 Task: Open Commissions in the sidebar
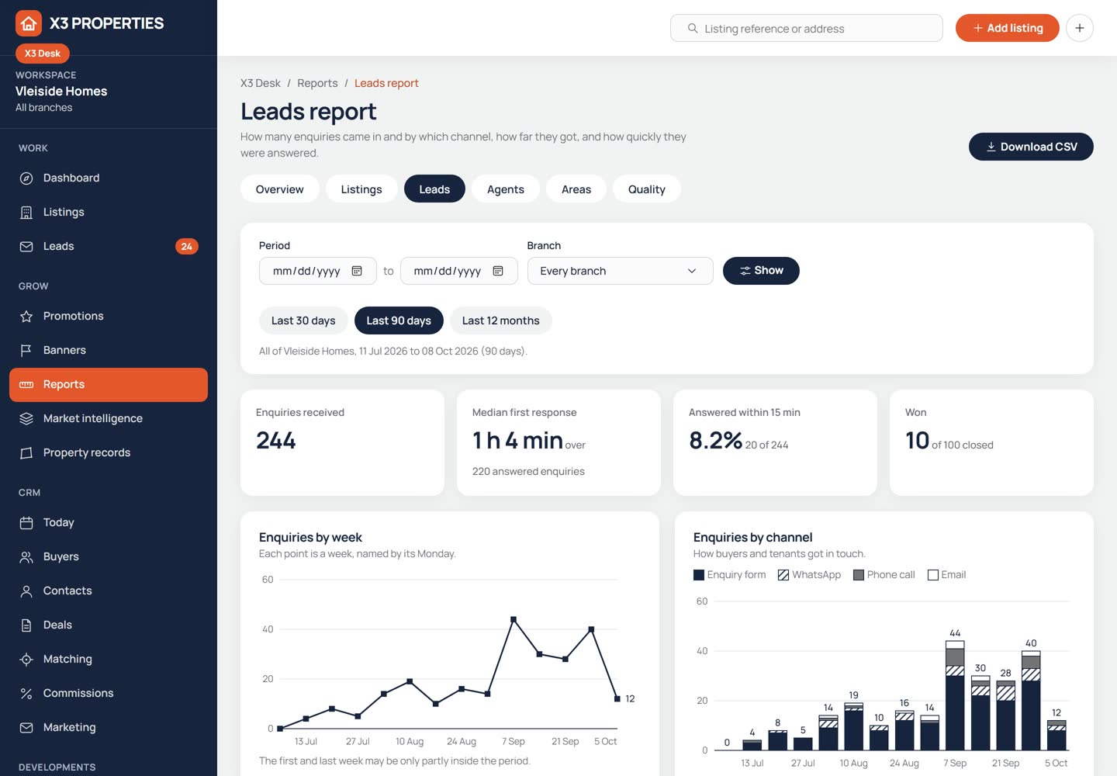(x=109, y=694)
